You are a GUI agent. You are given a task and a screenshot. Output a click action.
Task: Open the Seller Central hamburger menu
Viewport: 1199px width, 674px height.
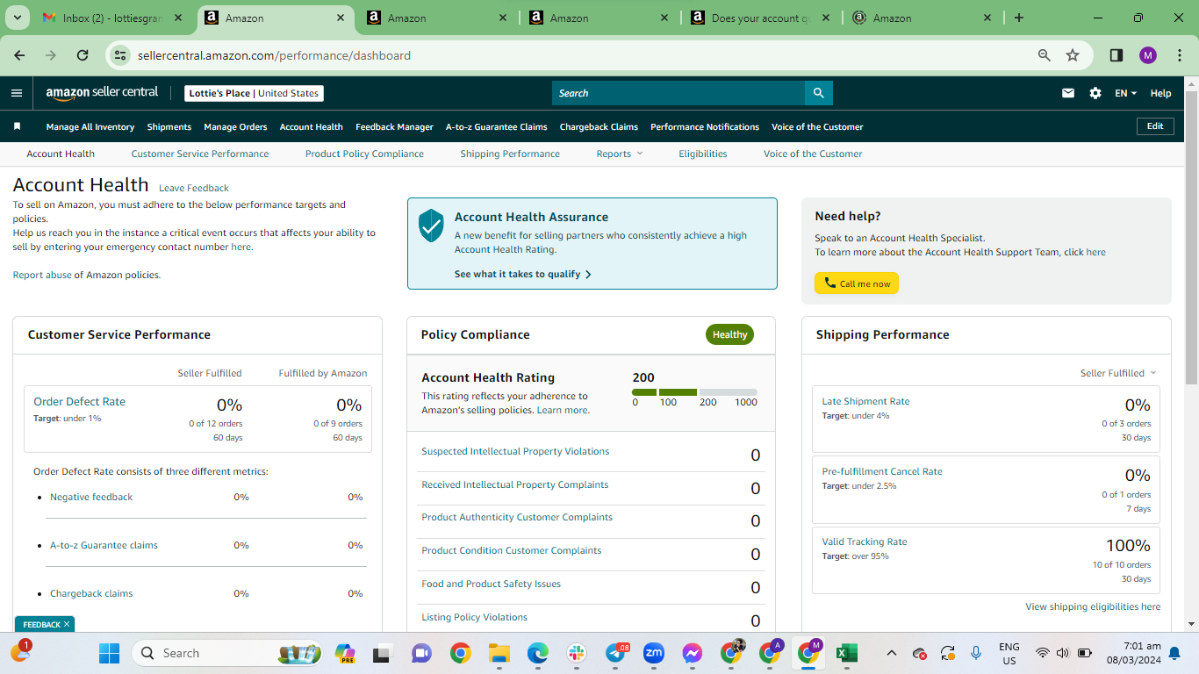(x=17, y=93)
